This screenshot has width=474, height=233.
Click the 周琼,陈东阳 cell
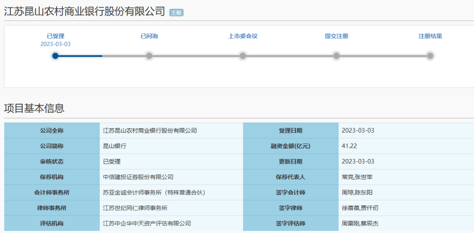tap(406, 193)
